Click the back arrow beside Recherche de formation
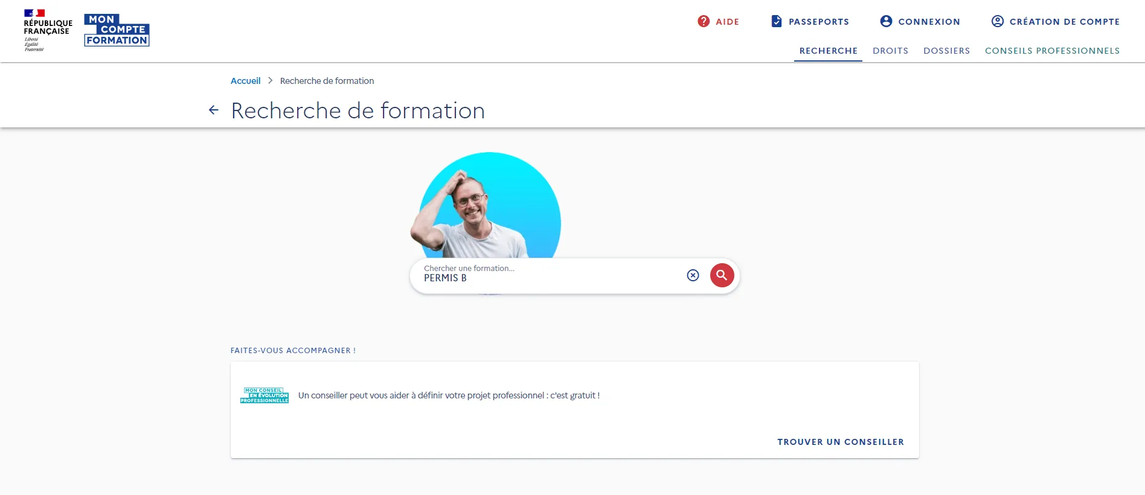1145x495 pixels. [x=213, y=110]
